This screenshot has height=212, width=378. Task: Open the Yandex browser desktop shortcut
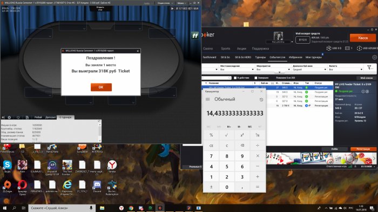pos(112,167)
